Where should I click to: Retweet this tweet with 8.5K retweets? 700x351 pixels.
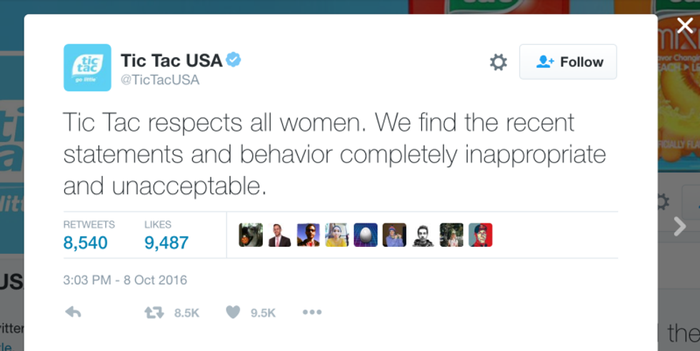coord(154,312)
